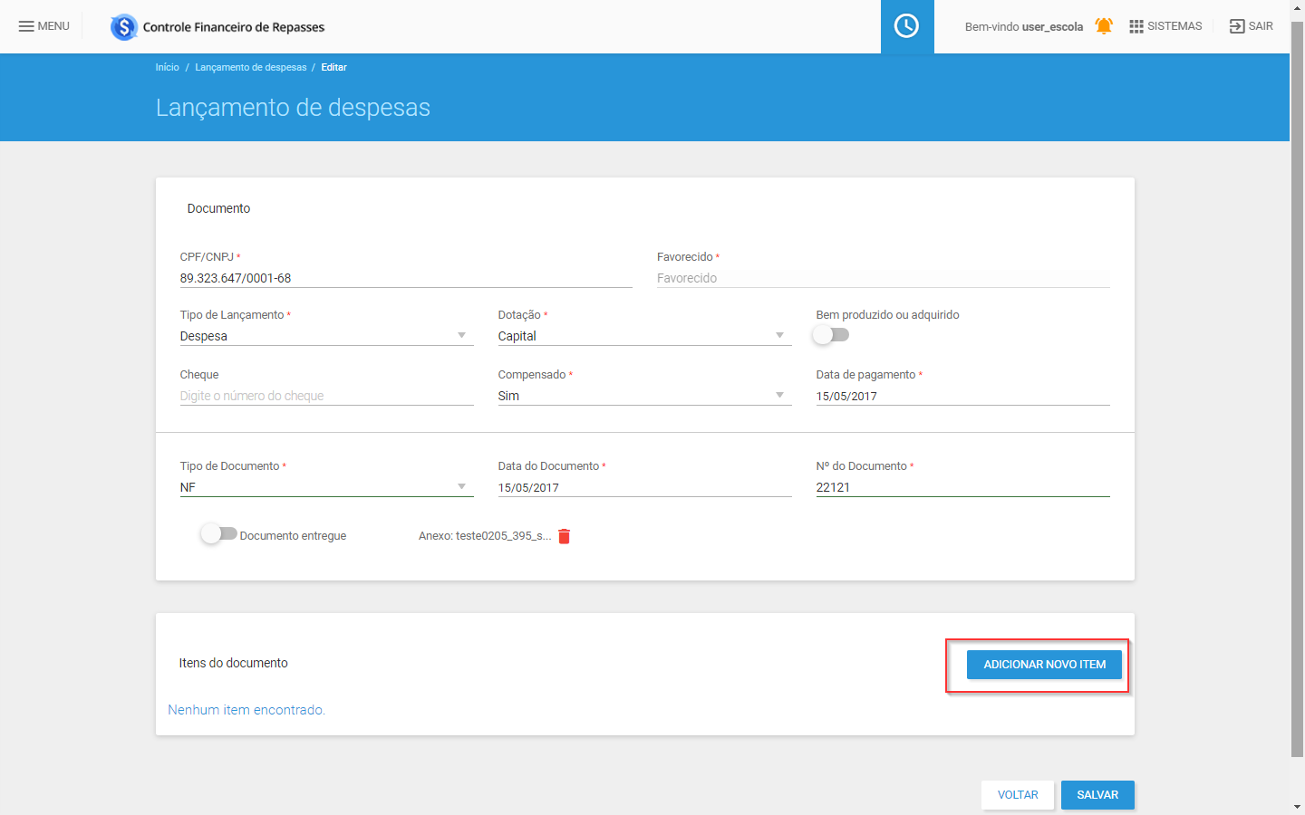Click ADICIONAR NOVO ITEM button
Image resolution: width=1305 pixels, height=815 pixels.
pyautogui.click(x=1044, y=665)
